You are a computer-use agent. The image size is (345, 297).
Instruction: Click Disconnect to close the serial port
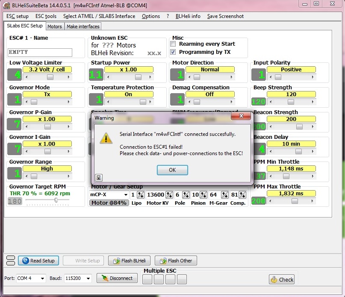[117, 278]
